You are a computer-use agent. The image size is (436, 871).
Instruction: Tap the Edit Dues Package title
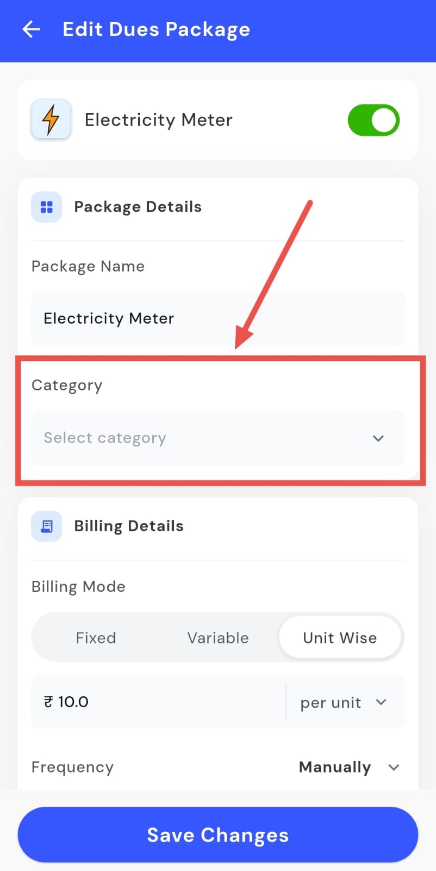[x=157, y=29]
